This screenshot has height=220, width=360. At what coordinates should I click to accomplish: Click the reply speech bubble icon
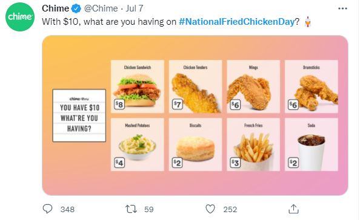[x=47, y=209]
